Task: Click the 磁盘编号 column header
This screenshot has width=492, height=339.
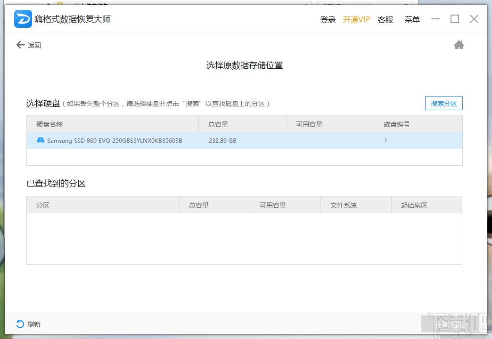Action: [418, 124]
